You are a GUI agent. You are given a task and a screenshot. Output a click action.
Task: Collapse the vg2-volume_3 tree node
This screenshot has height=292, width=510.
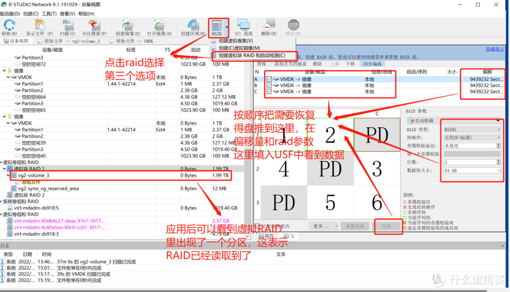coord(8,175)
